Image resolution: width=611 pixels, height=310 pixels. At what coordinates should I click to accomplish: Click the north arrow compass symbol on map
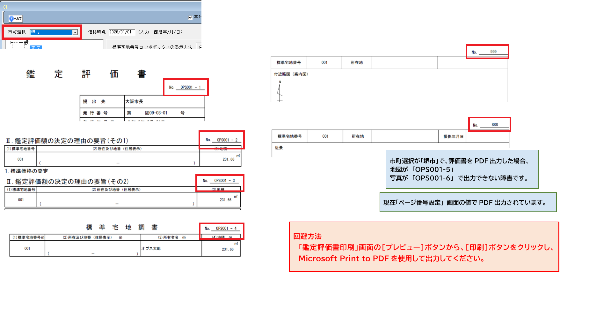[x=280, y=92]
